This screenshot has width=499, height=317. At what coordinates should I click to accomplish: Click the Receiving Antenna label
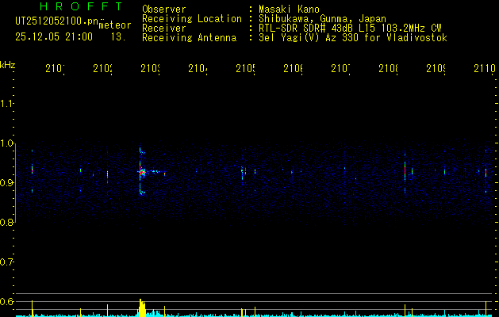coord(189,38)
